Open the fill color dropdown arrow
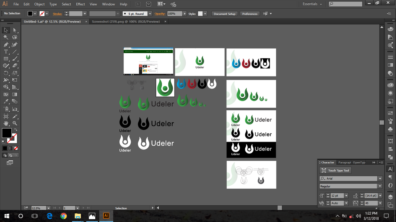396x222 pixels. [x=35, y=14]
